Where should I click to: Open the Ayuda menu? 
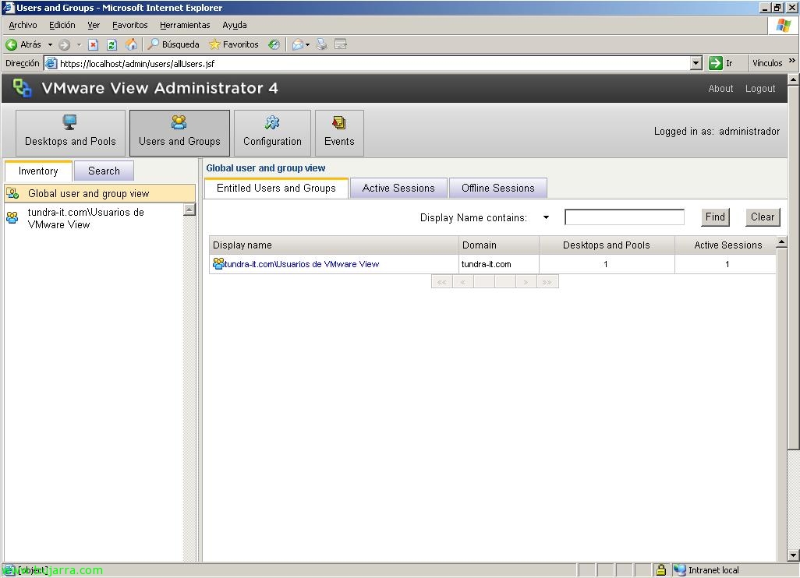click(x=234, y=25)
